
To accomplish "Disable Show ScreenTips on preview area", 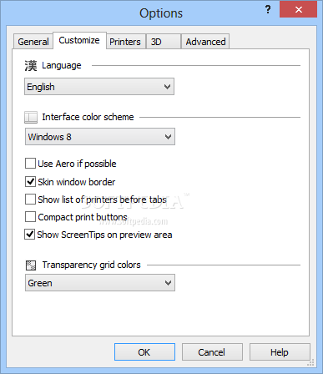I will tap(30, 235).
